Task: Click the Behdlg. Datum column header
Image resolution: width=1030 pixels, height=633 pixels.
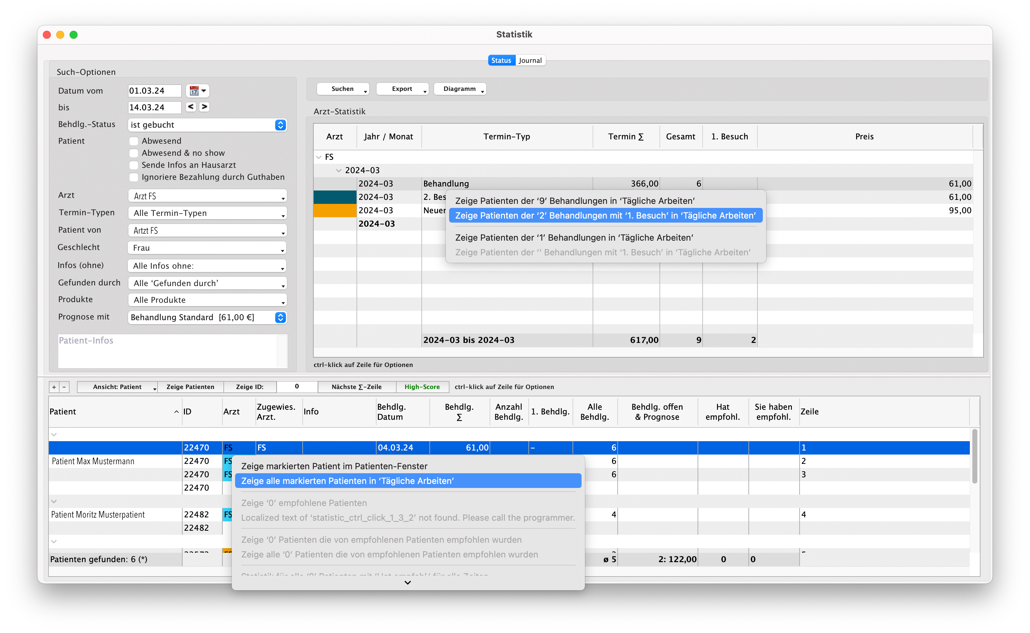Action: pyautogui.click(x=403, y=412)
